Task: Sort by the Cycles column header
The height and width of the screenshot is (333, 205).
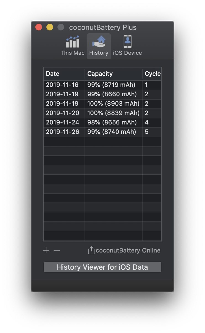Action: click(152, 74)
